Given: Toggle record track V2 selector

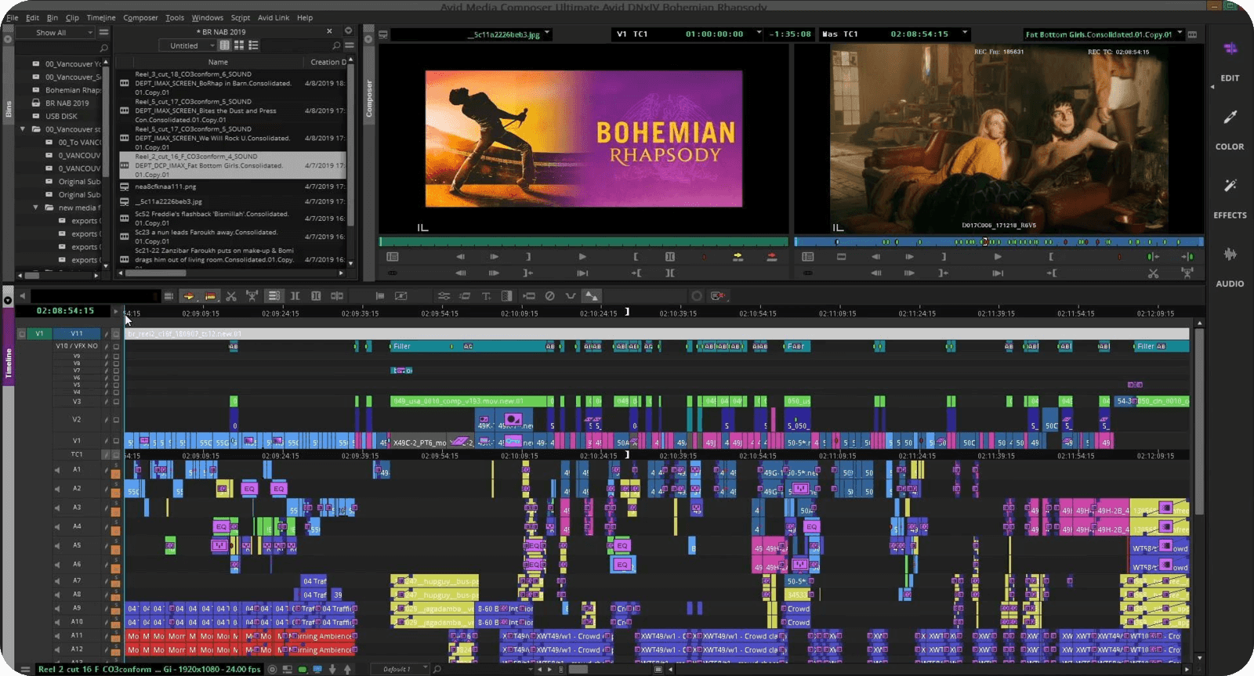Looking at the screenshot, I should click(x=77, y=419).
